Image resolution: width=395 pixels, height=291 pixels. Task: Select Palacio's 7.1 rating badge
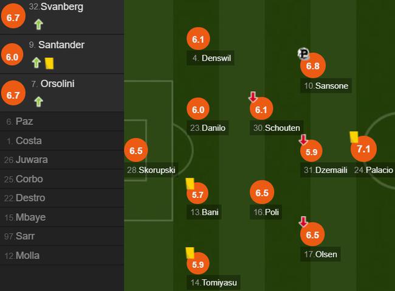(364, 149)
